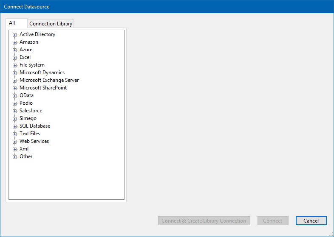Open the Connection Library tab
Viewport: 334px width, 237px height.
51,24
